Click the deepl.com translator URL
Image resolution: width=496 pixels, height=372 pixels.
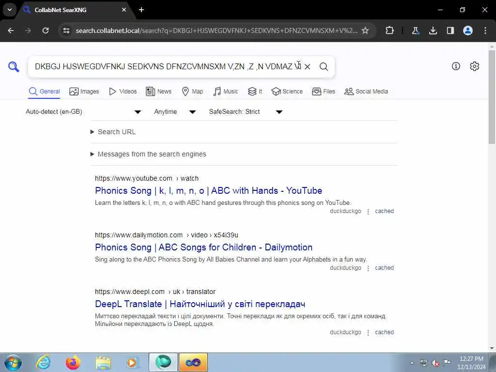point(155,292)
